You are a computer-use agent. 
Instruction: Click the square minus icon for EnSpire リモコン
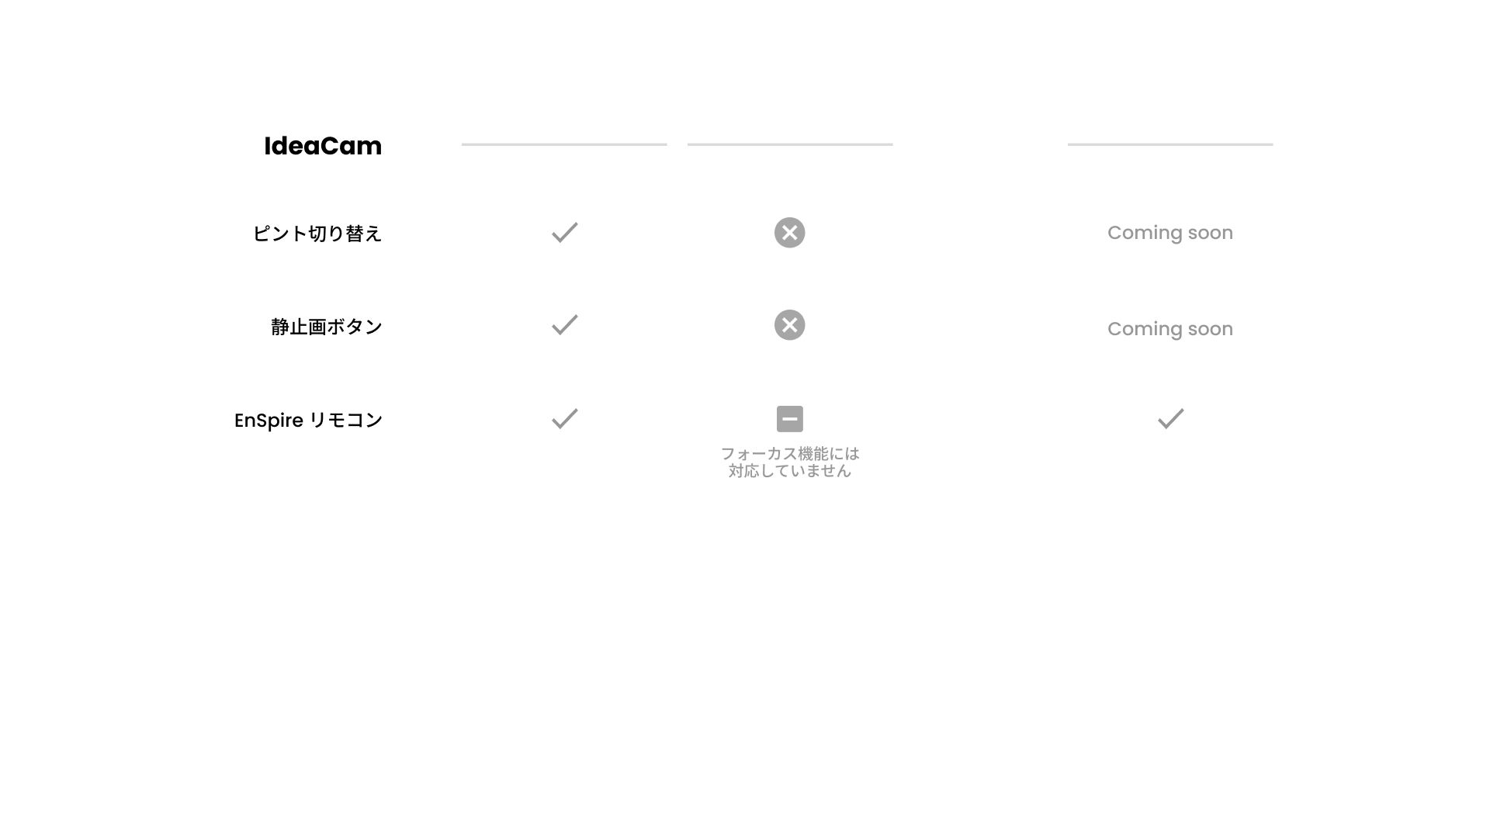coord(790,419)
